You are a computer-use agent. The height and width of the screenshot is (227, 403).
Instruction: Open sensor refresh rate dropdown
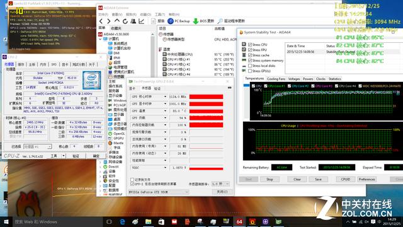click(220, 183)
